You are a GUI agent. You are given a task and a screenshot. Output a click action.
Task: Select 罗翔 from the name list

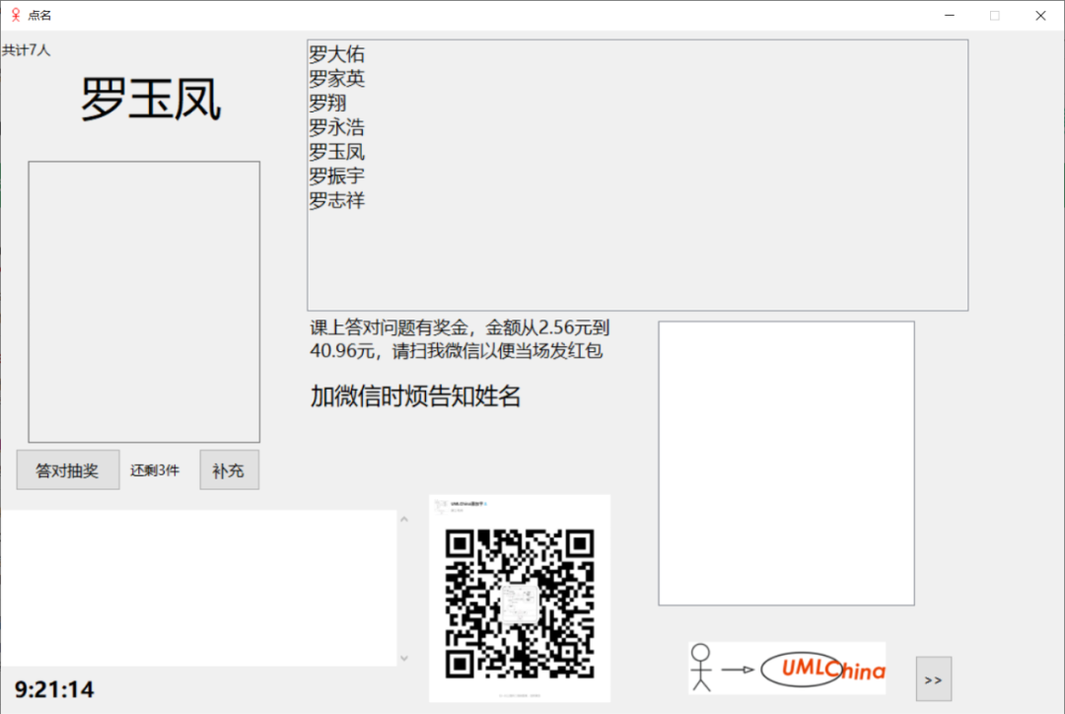click(x=325, y=103)
